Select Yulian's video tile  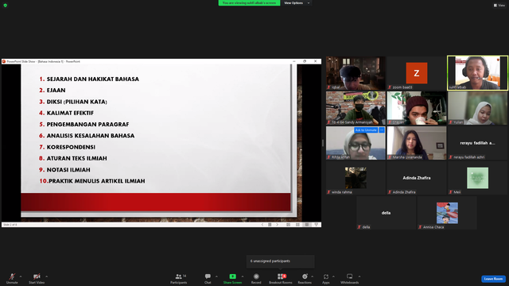(x=477, y=108)
